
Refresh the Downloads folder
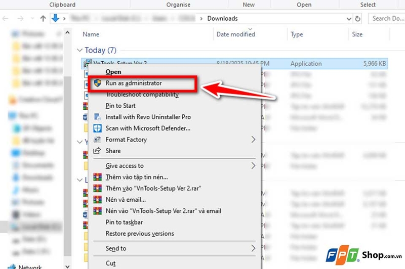click(x=358, y=19)
